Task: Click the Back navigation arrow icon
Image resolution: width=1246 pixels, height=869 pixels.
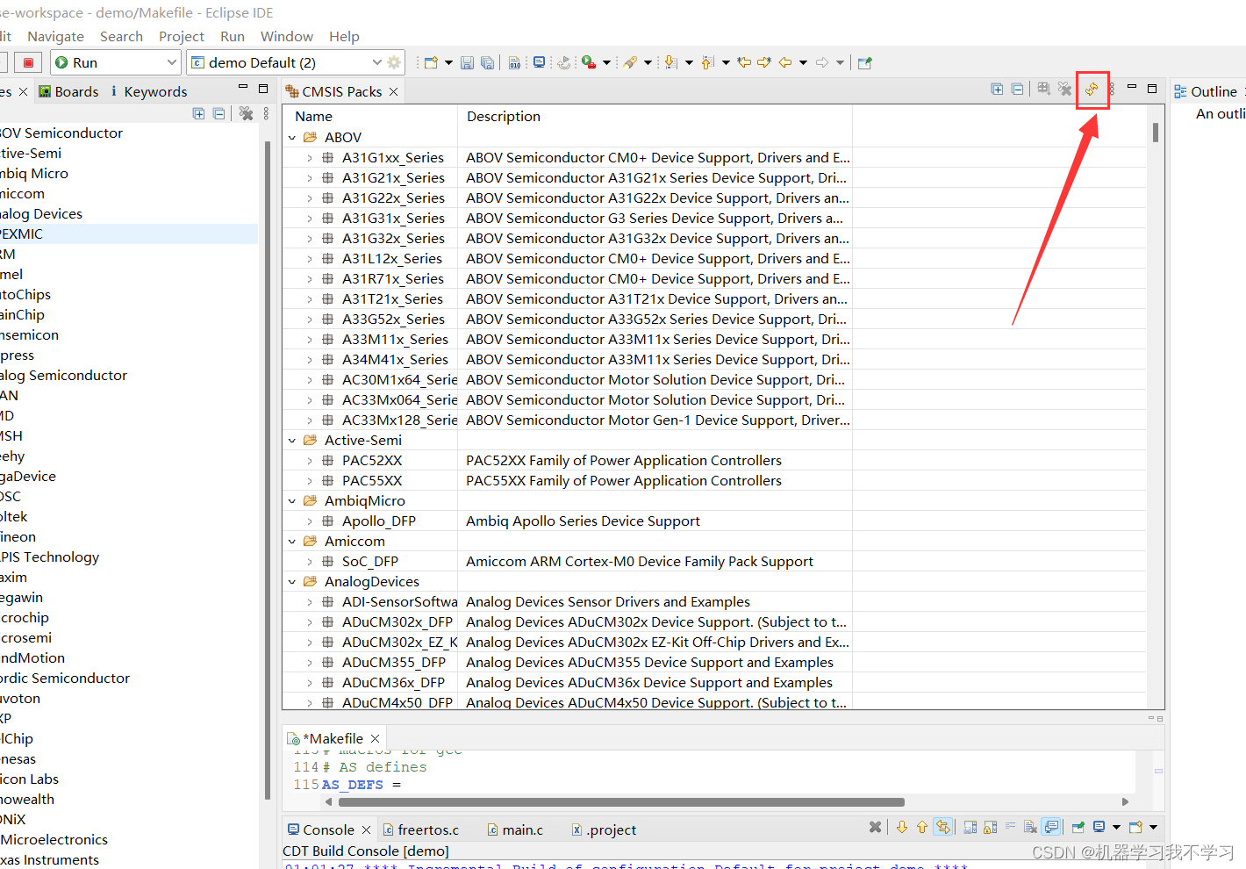Action: pyautogui.click(x=785, y=62)
